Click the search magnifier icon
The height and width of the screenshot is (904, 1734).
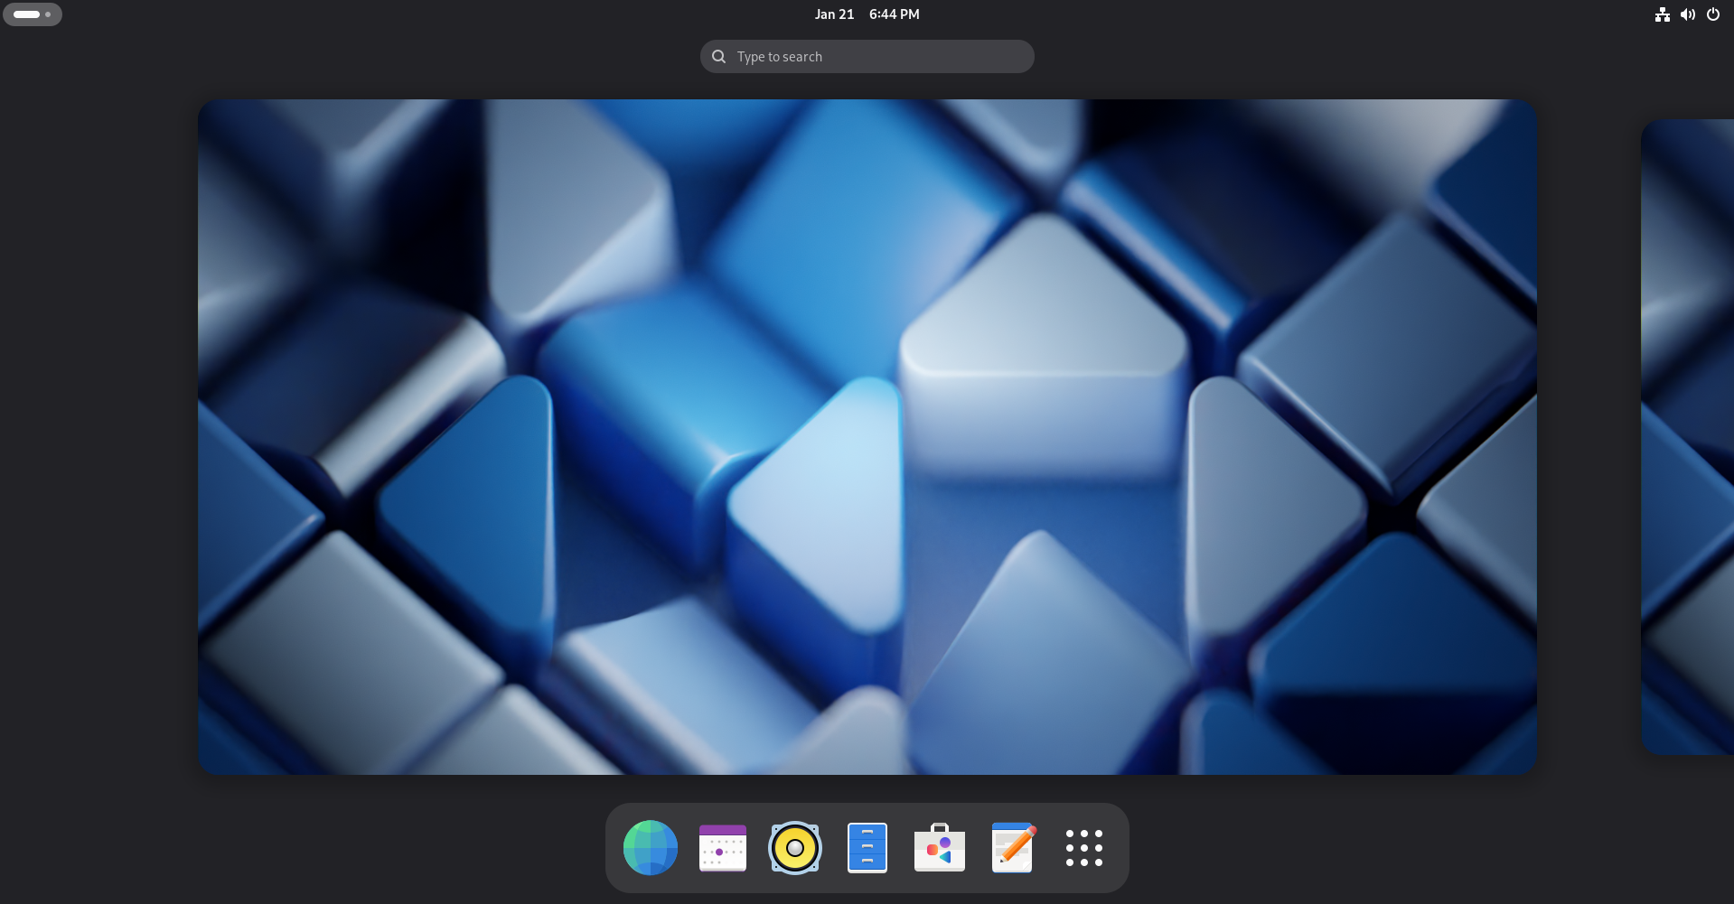click(x=719, y=57)
